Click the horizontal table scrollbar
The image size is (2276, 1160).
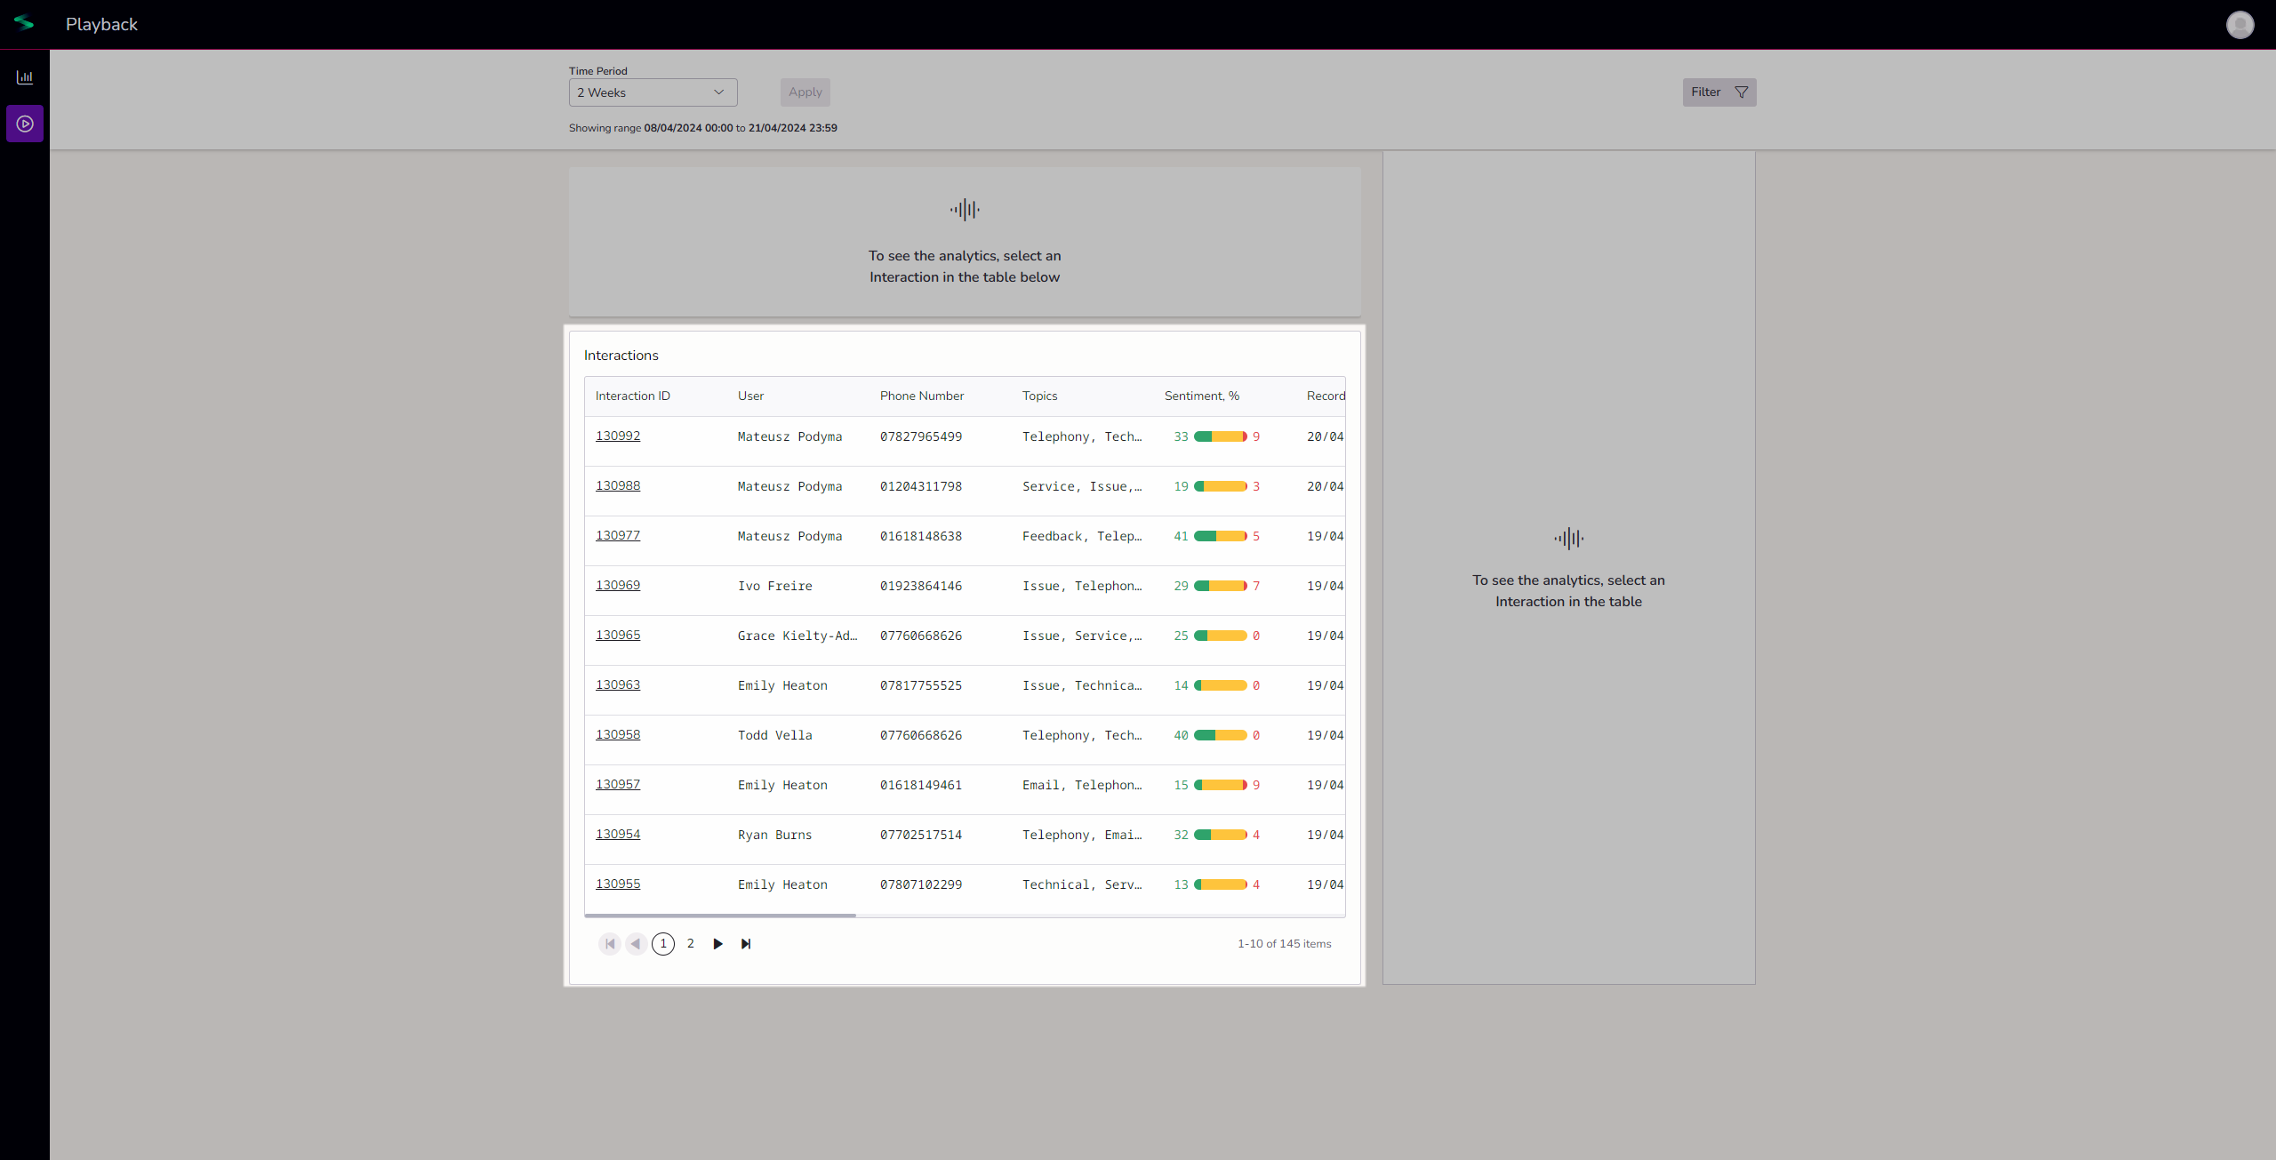click(x=720, y=915)
